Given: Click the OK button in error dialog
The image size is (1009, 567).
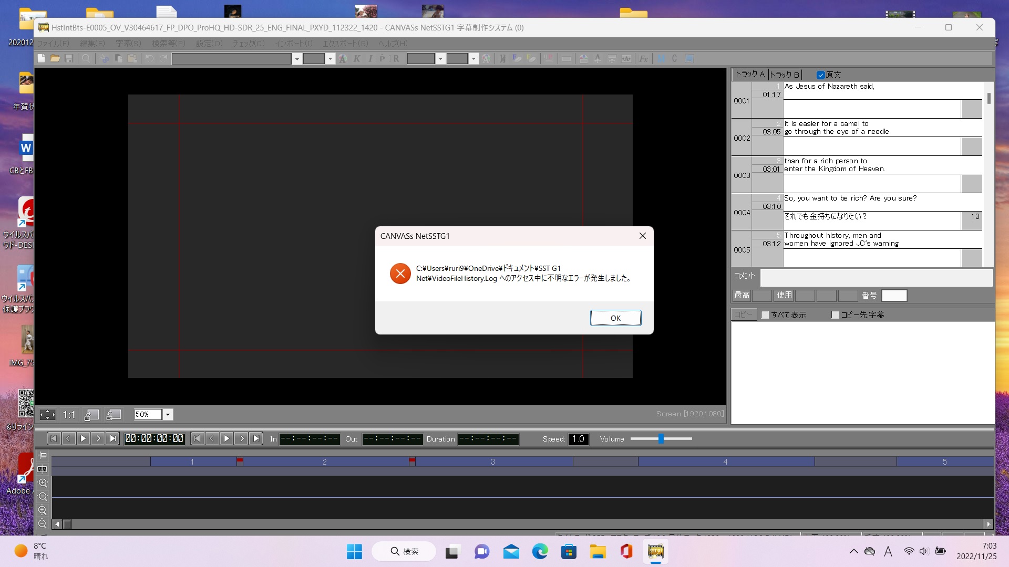Looking at the screenshot, I should tap(615, 318).
